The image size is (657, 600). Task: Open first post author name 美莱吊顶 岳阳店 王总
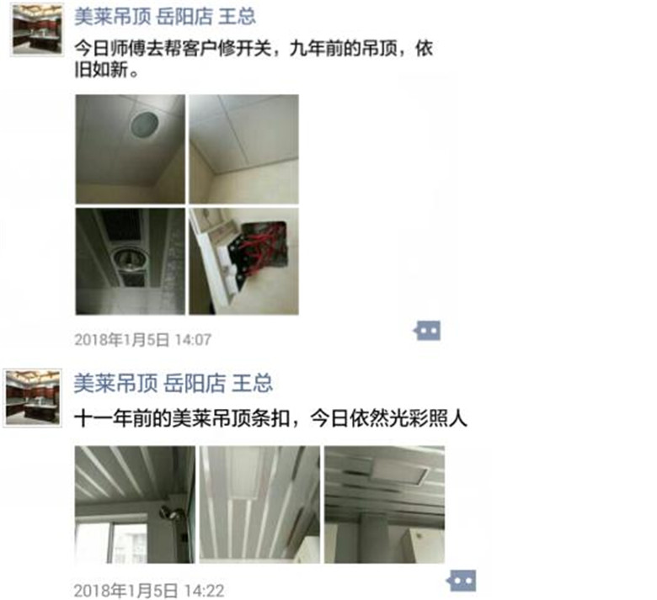165,17
